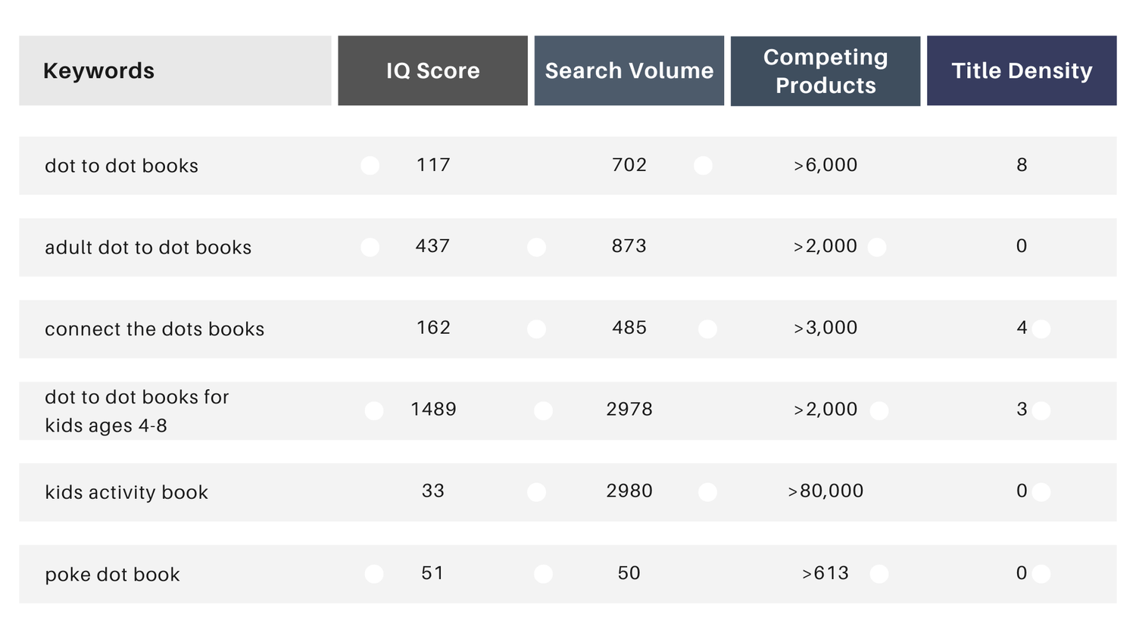The height and width of the screenshot is (639, 1136).
Task: Click the 'connect the dots books' keyword
Action: [x=154, y=329]
